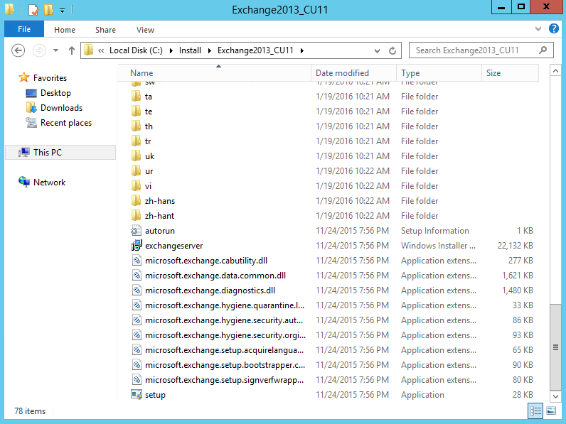
Task: Go back using the Back arrow
Action: pos(18,50)
